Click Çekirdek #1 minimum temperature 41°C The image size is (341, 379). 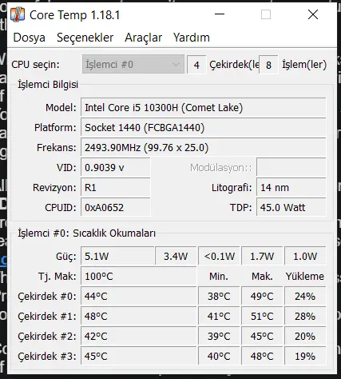[219, 317]
